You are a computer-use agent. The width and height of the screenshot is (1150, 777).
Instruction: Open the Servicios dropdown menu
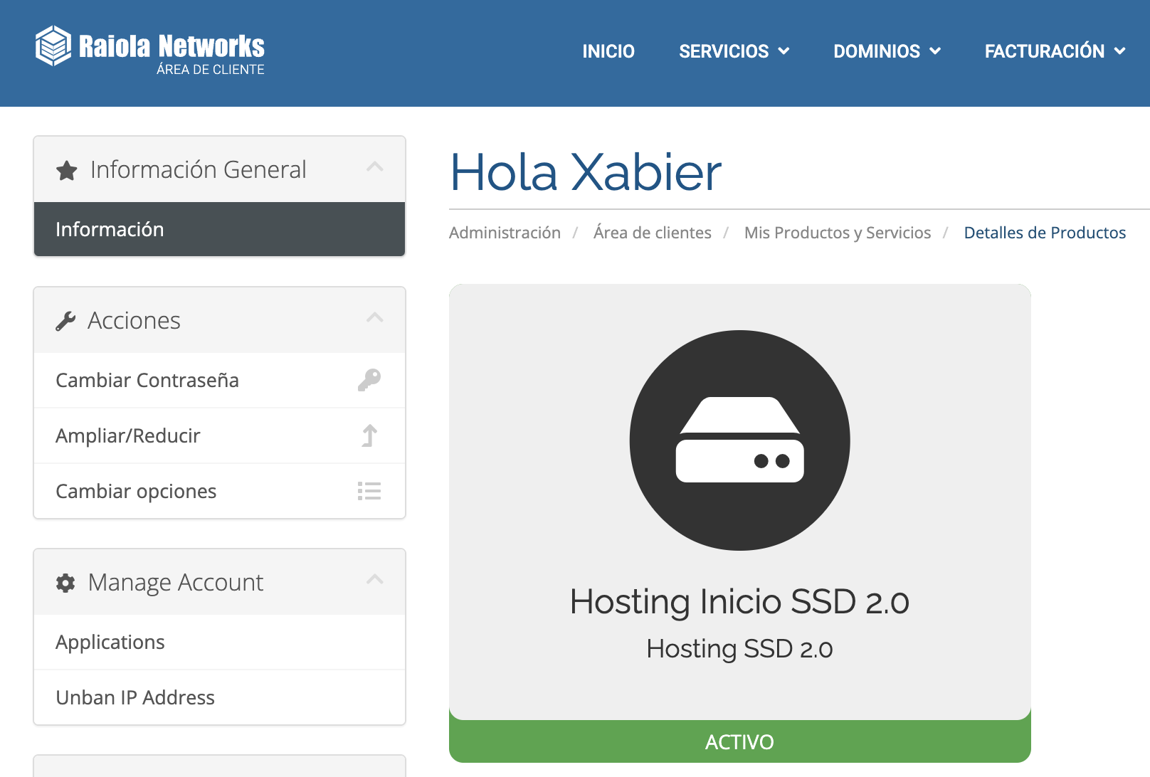click(734, 51)
